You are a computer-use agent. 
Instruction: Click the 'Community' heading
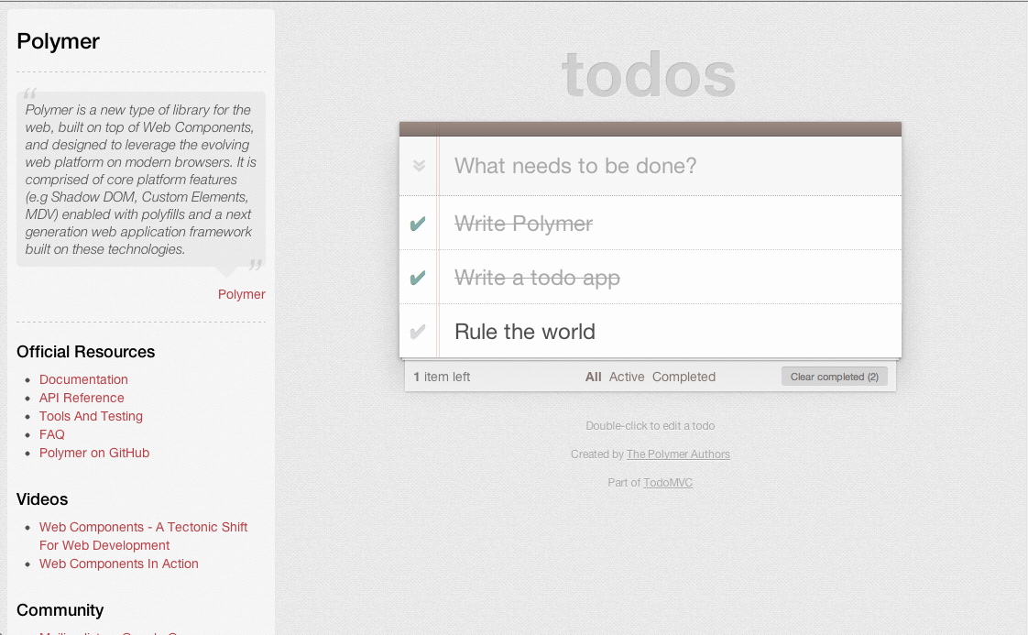[x=60, y=611]
